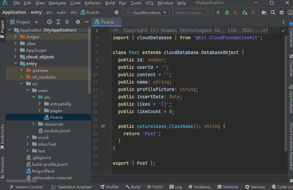The height and width of the screenshot is (190, 293).
Task: Click the Project tree vertical scrollbar
Action: tap(89, 60)
